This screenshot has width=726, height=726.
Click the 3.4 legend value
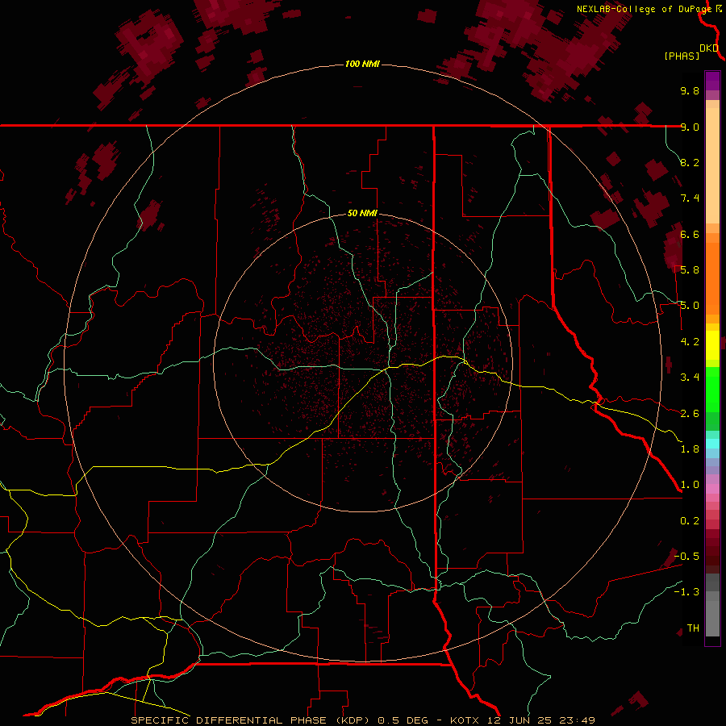[x=690, y=377]
